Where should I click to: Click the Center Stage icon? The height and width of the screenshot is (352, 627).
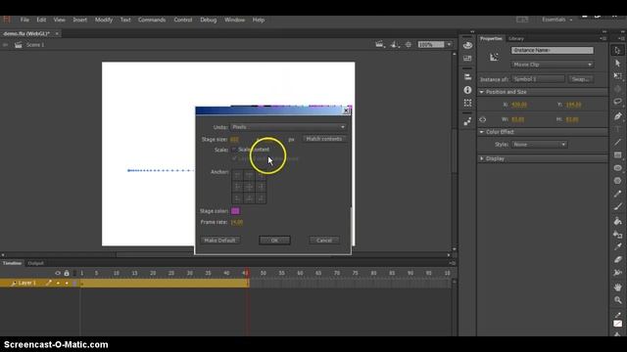(x=408, y=45)
